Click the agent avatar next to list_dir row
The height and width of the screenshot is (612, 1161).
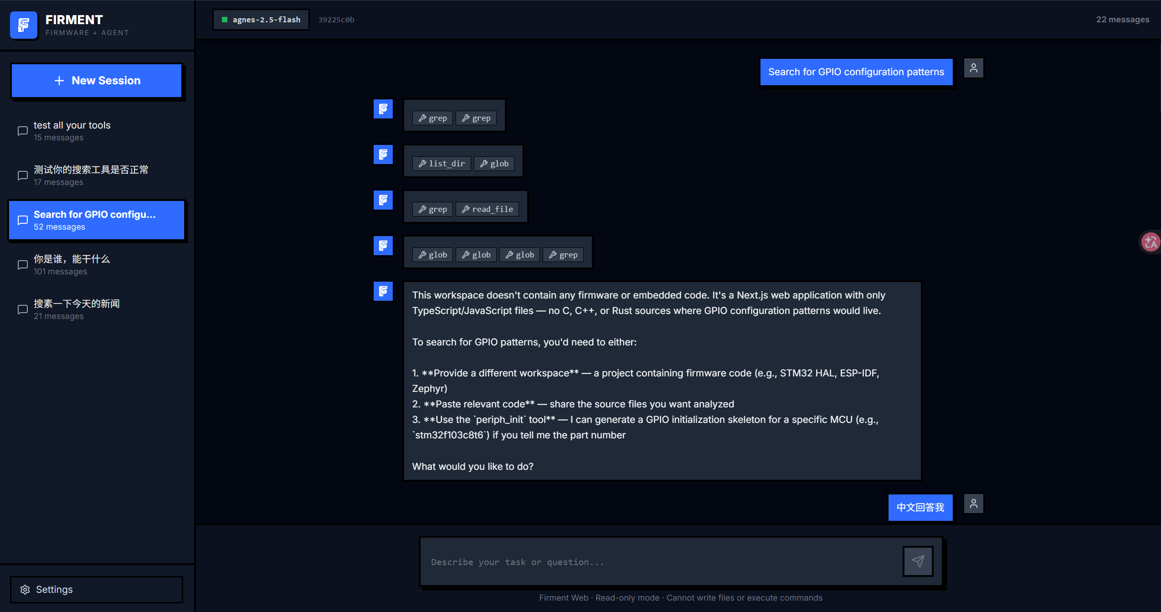(x=383, y=154)
